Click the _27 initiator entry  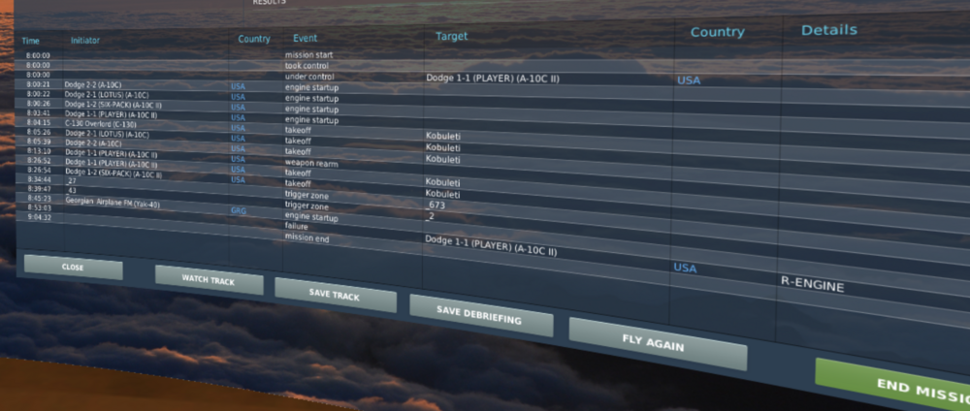coord(71,181)
